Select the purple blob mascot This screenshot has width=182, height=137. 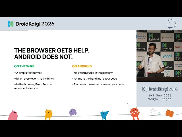(73, 112)
